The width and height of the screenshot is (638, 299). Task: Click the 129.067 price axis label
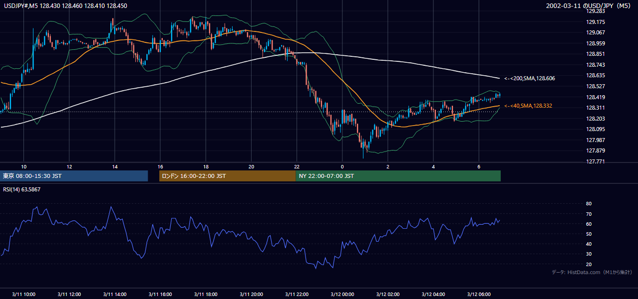click(x=596, y=32)
